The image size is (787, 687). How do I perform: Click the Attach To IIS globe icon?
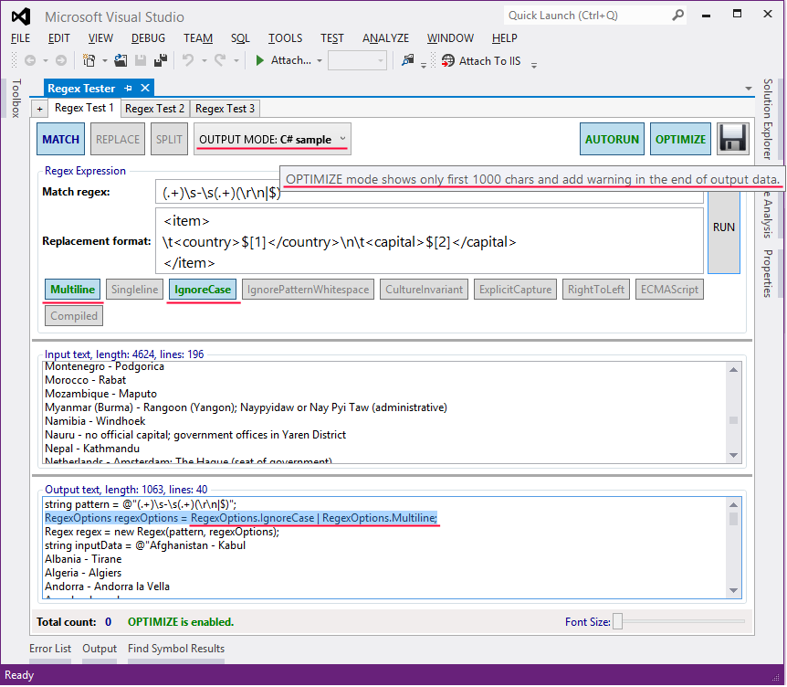pos(447,61)
